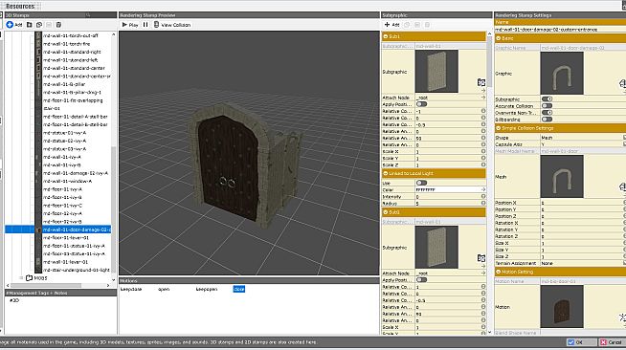Select md-wall-01-lever-01 in the list
The image size is (626, 350).
(x=65, y=262)
